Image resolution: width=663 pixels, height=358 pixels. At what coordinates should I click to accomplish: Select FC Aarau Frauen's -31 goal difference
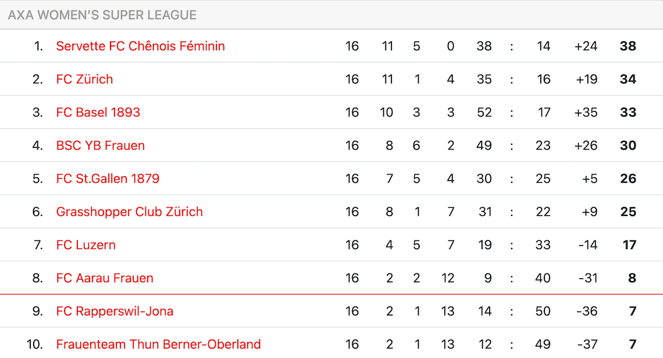[588, 278]
